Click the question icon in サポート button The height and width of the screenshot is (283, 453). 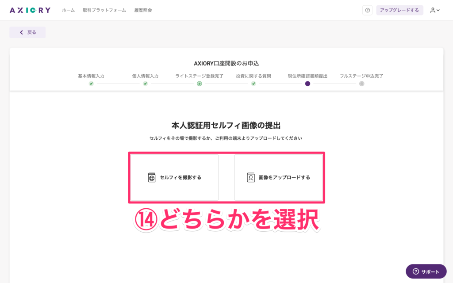point(416,272)
